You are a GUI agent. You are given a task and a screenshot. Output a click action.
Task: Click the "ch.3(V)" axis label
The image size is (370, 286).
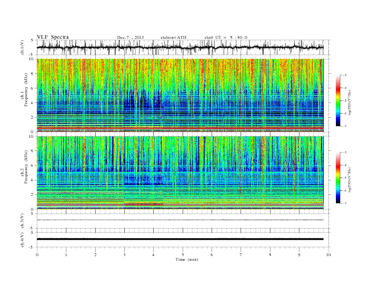[22, 221]
